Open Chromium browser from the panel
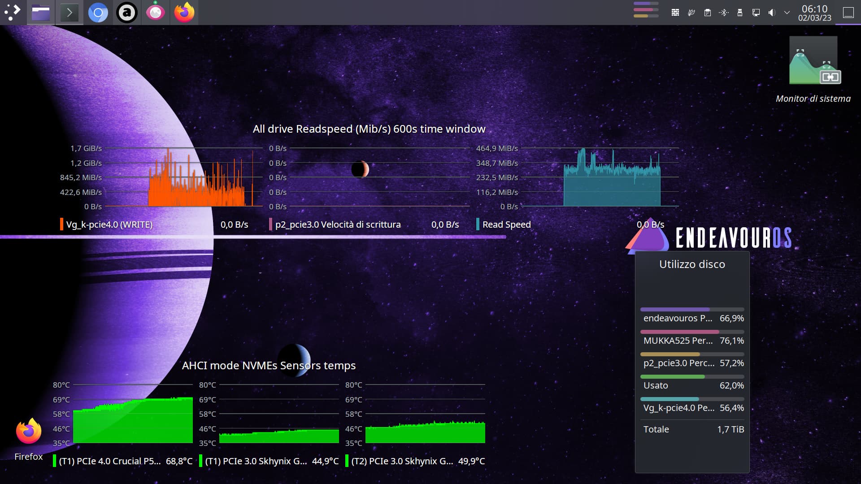This screenshot has width=861, height=484. point(98,13)
